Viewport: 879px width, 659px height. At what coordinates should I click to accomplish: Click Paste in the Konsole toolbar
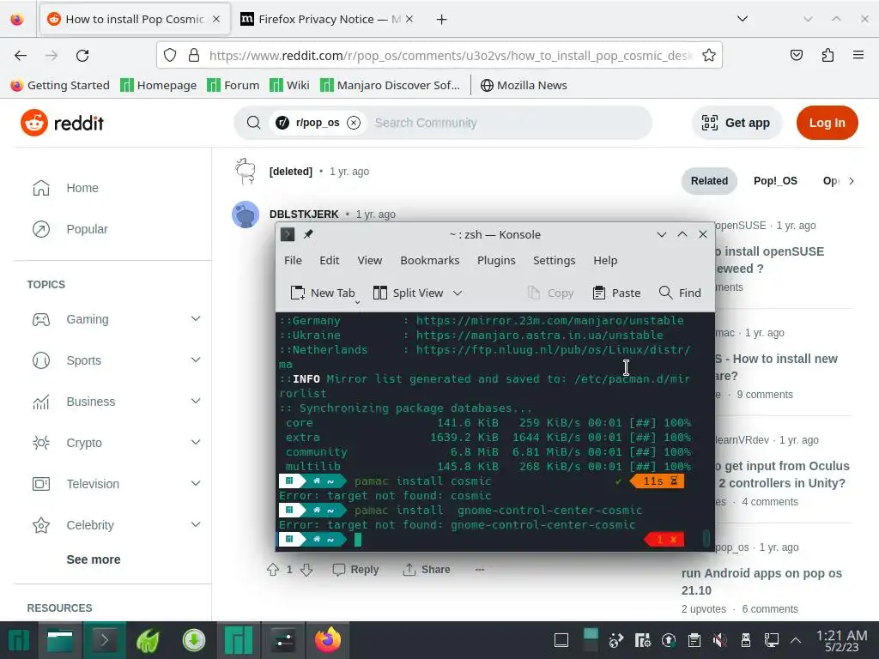tap(616, 293)
